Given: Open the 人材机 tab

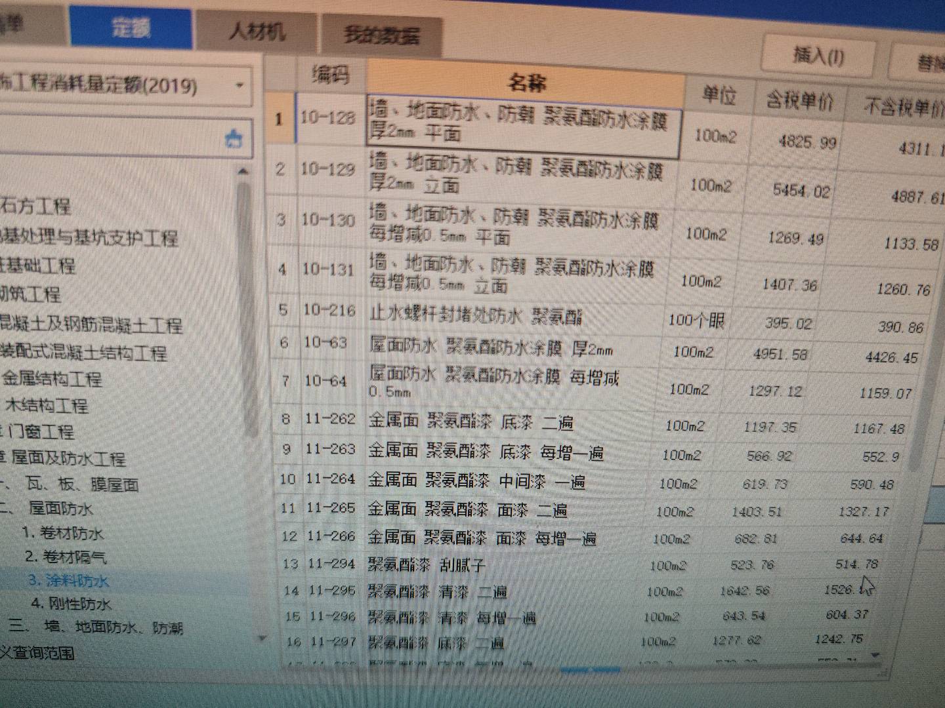Looking at the screenshot, I should [256, 31].
